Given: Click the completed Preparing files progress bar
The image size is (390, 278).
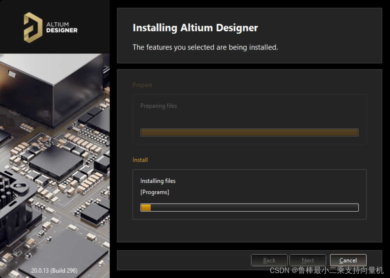Looking at the screenshot, I should (250, 133).
